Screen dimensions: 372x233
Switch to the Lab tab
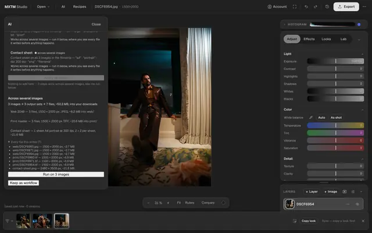point(344,39)
